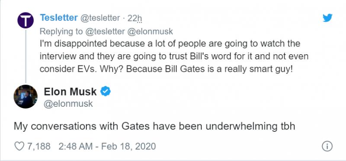Image resolution: width=346 pixels, height=161 pixels.
Task: Open the Tesletter display name link
Action: pyautogui.click(x=59, y=18)
